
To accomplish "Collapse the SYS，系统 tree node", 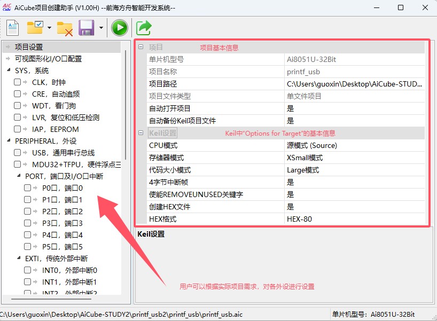I will [x=9, y=70].
